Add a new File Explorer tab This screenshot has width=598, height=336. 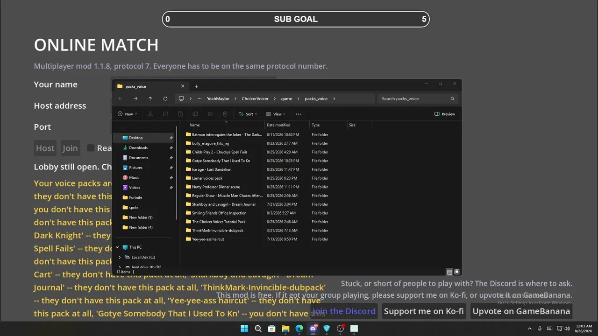point(196,86)
